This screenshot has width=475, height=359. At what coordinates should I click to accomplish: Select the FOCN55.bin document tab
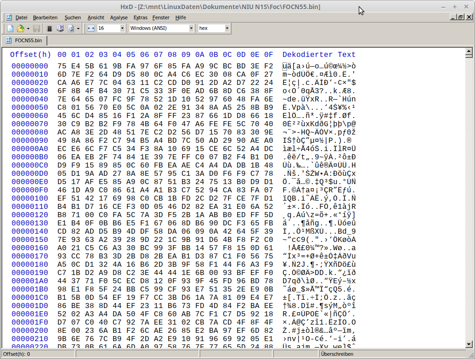pyautogui.click(x=24, y=40)
